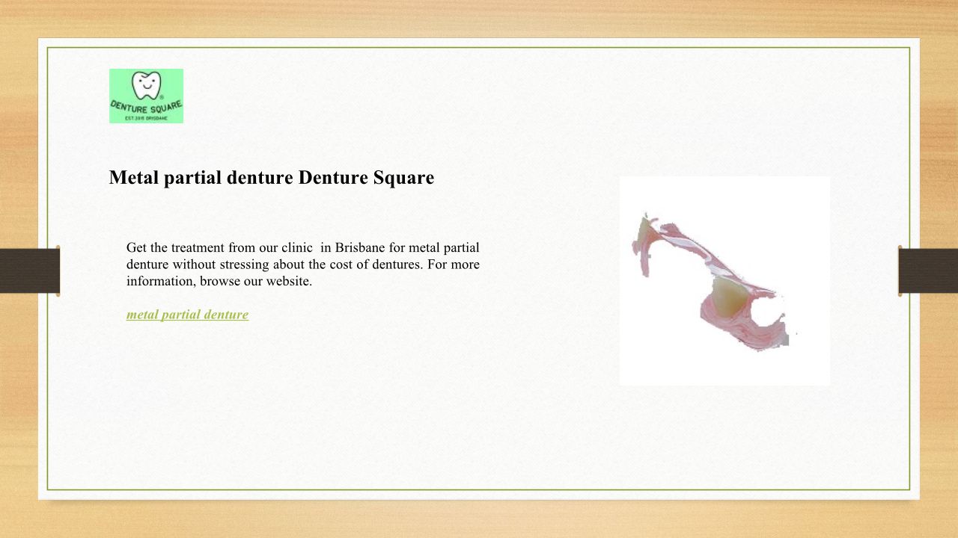Click the dark brown ribbon on right edge
This screenshot has width=958, height=538.
pos(928,270)
